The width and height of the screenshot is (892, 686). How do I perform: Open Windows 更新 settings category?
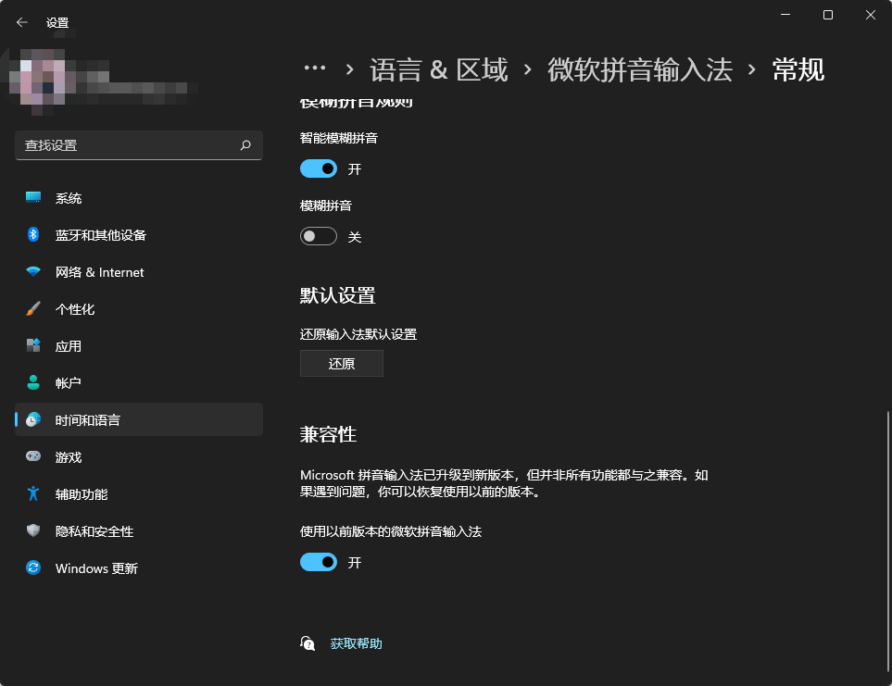tap(139, 568)
